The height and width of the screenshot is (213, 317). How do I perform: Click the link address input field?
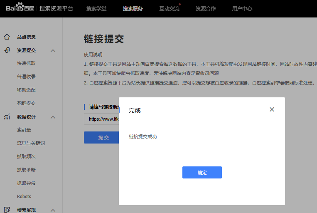click(x=101, y=119)
